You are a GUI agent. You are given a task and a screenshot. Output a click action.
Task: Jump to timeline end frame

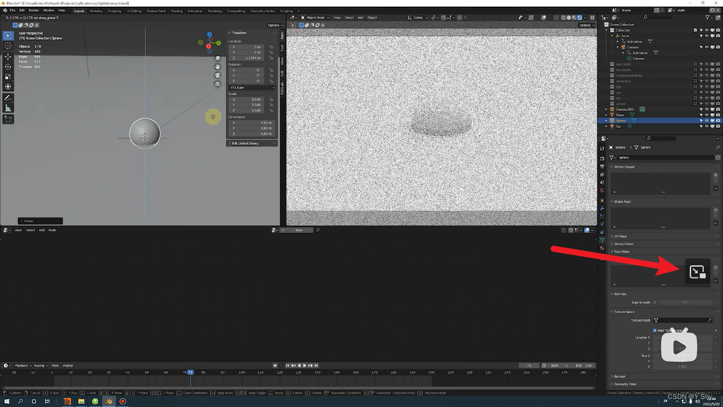[x=316, y=366]
